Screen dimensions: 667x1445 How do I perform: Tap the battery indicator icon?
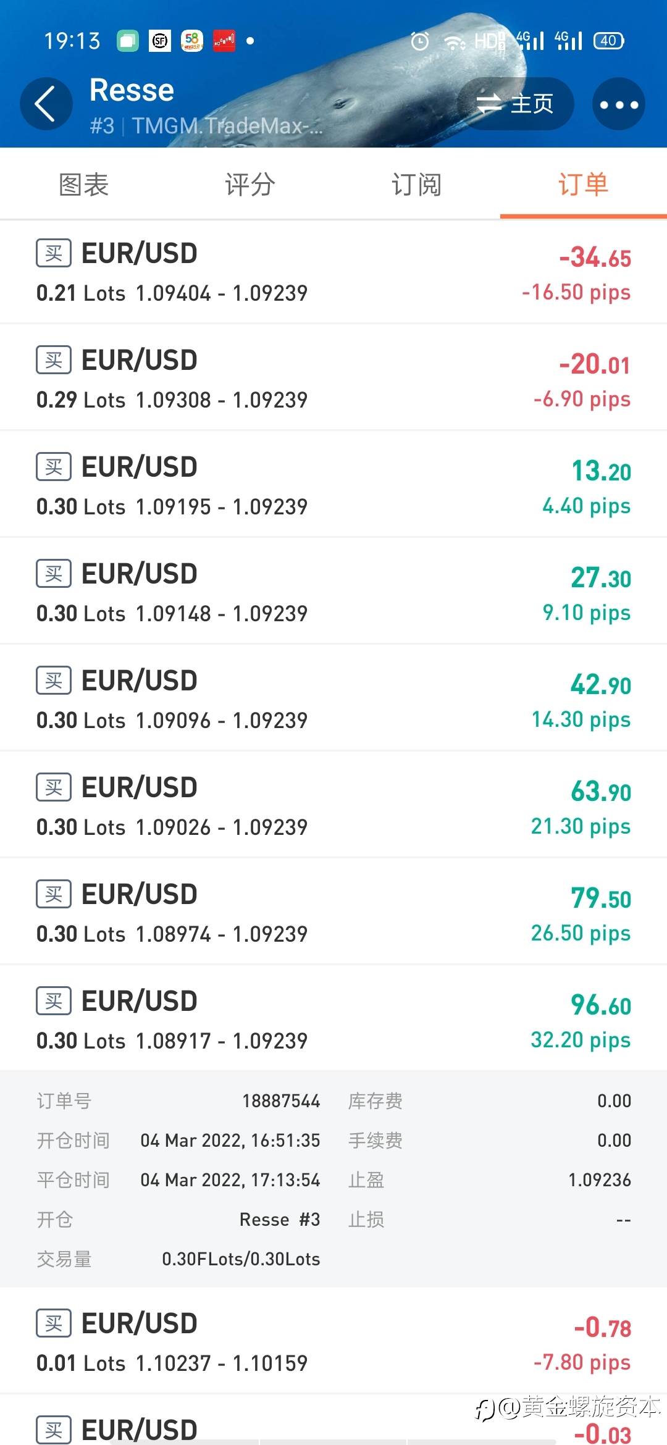point(608,41)
